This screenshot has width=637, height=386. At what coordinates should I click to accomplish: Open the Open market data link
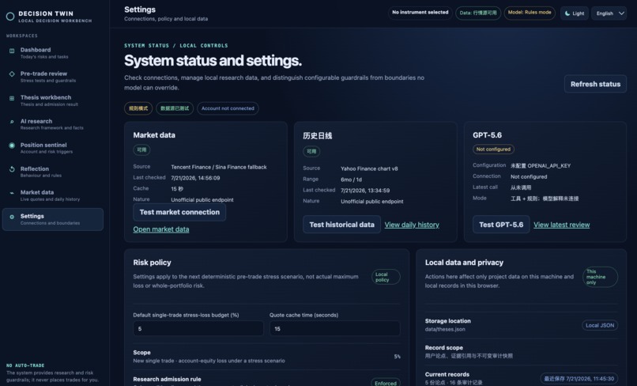[x=161, y=229]
